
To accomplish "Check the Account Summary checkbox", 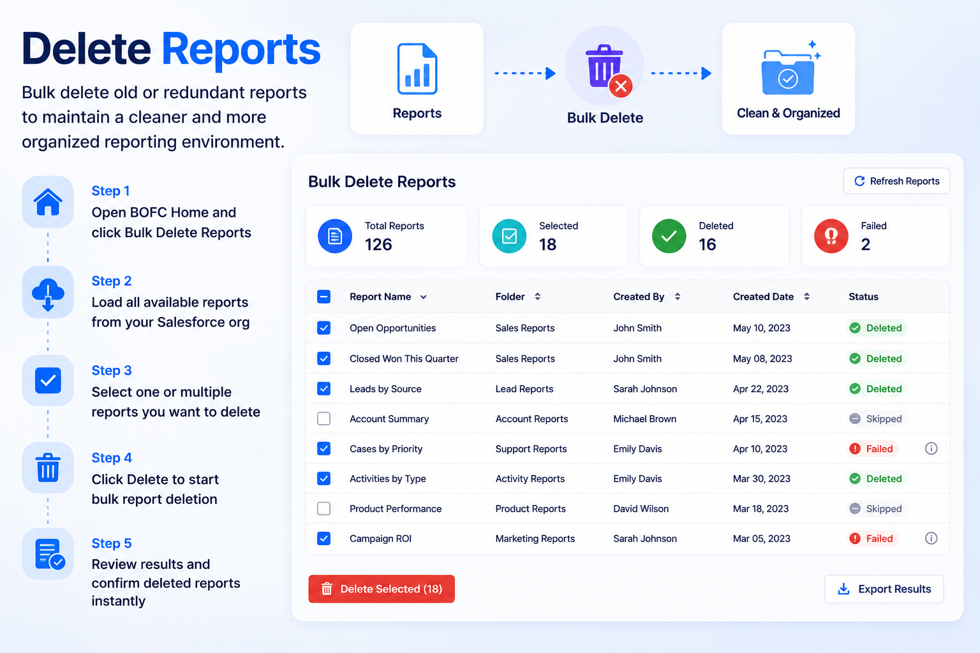I will point(323,418).
